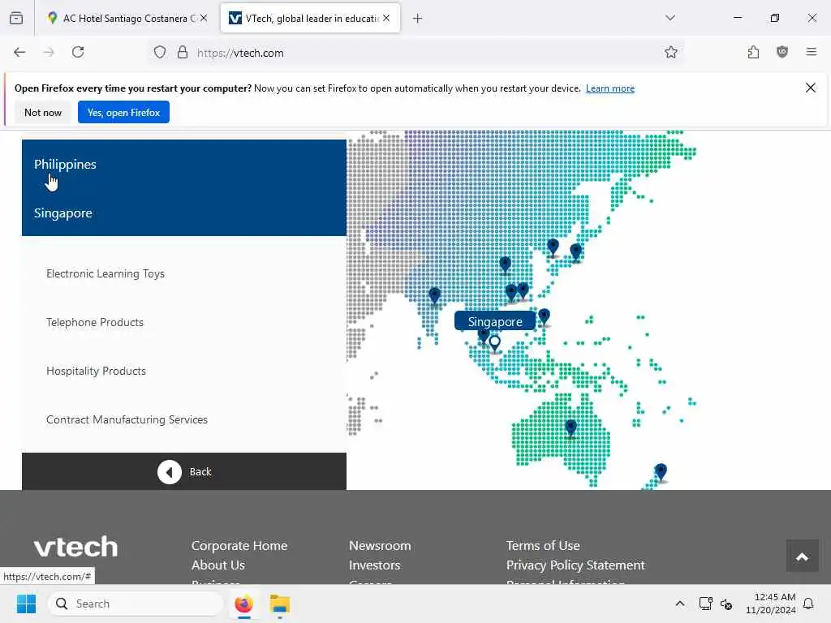Open the uBlock shield extension icon
Screen dimensions: 831x623
782,53
